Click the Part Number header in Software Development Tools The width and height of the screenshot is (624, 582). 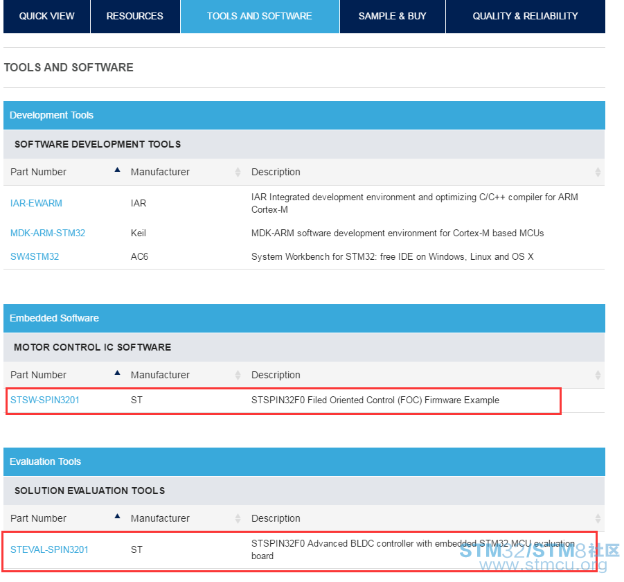[x=38, y=172]
